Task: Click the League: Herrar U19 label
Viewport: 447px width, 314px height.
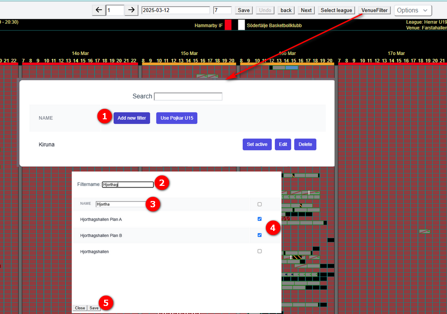Action: (x=426, y=22)
